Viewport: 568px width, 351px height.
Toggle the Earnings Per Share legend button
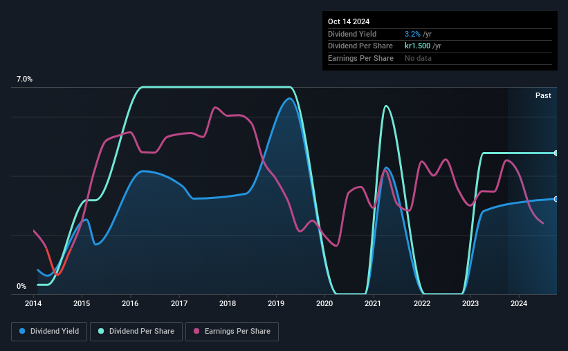point(232,332)
